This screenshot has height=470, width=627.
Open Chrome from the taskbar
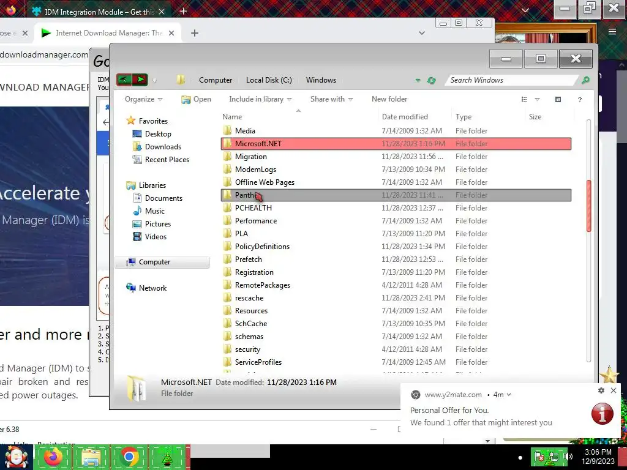[x=129, y=457]
